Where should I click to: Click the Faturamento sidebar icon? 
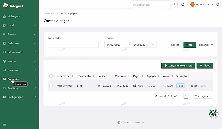tap(4, 52)
